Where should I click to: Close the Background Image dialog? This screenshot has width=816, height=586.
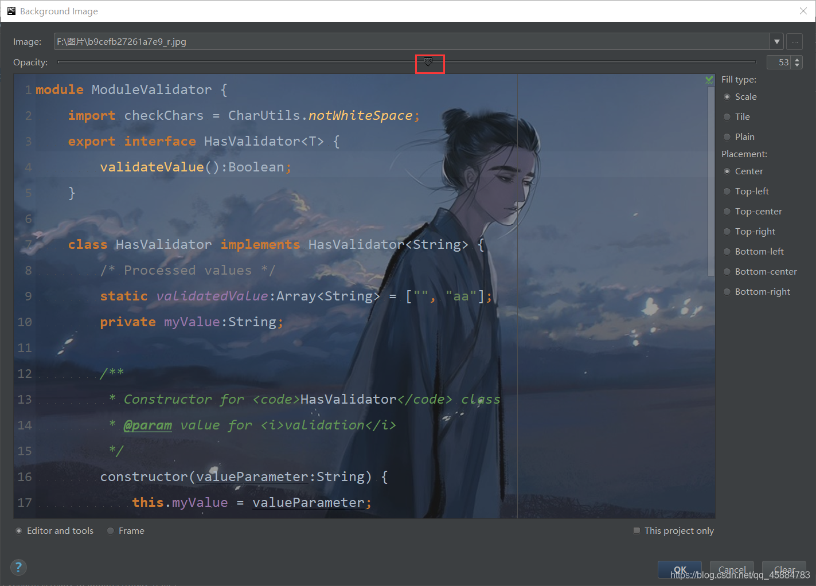pyautogui.click(x=803, y=11)
